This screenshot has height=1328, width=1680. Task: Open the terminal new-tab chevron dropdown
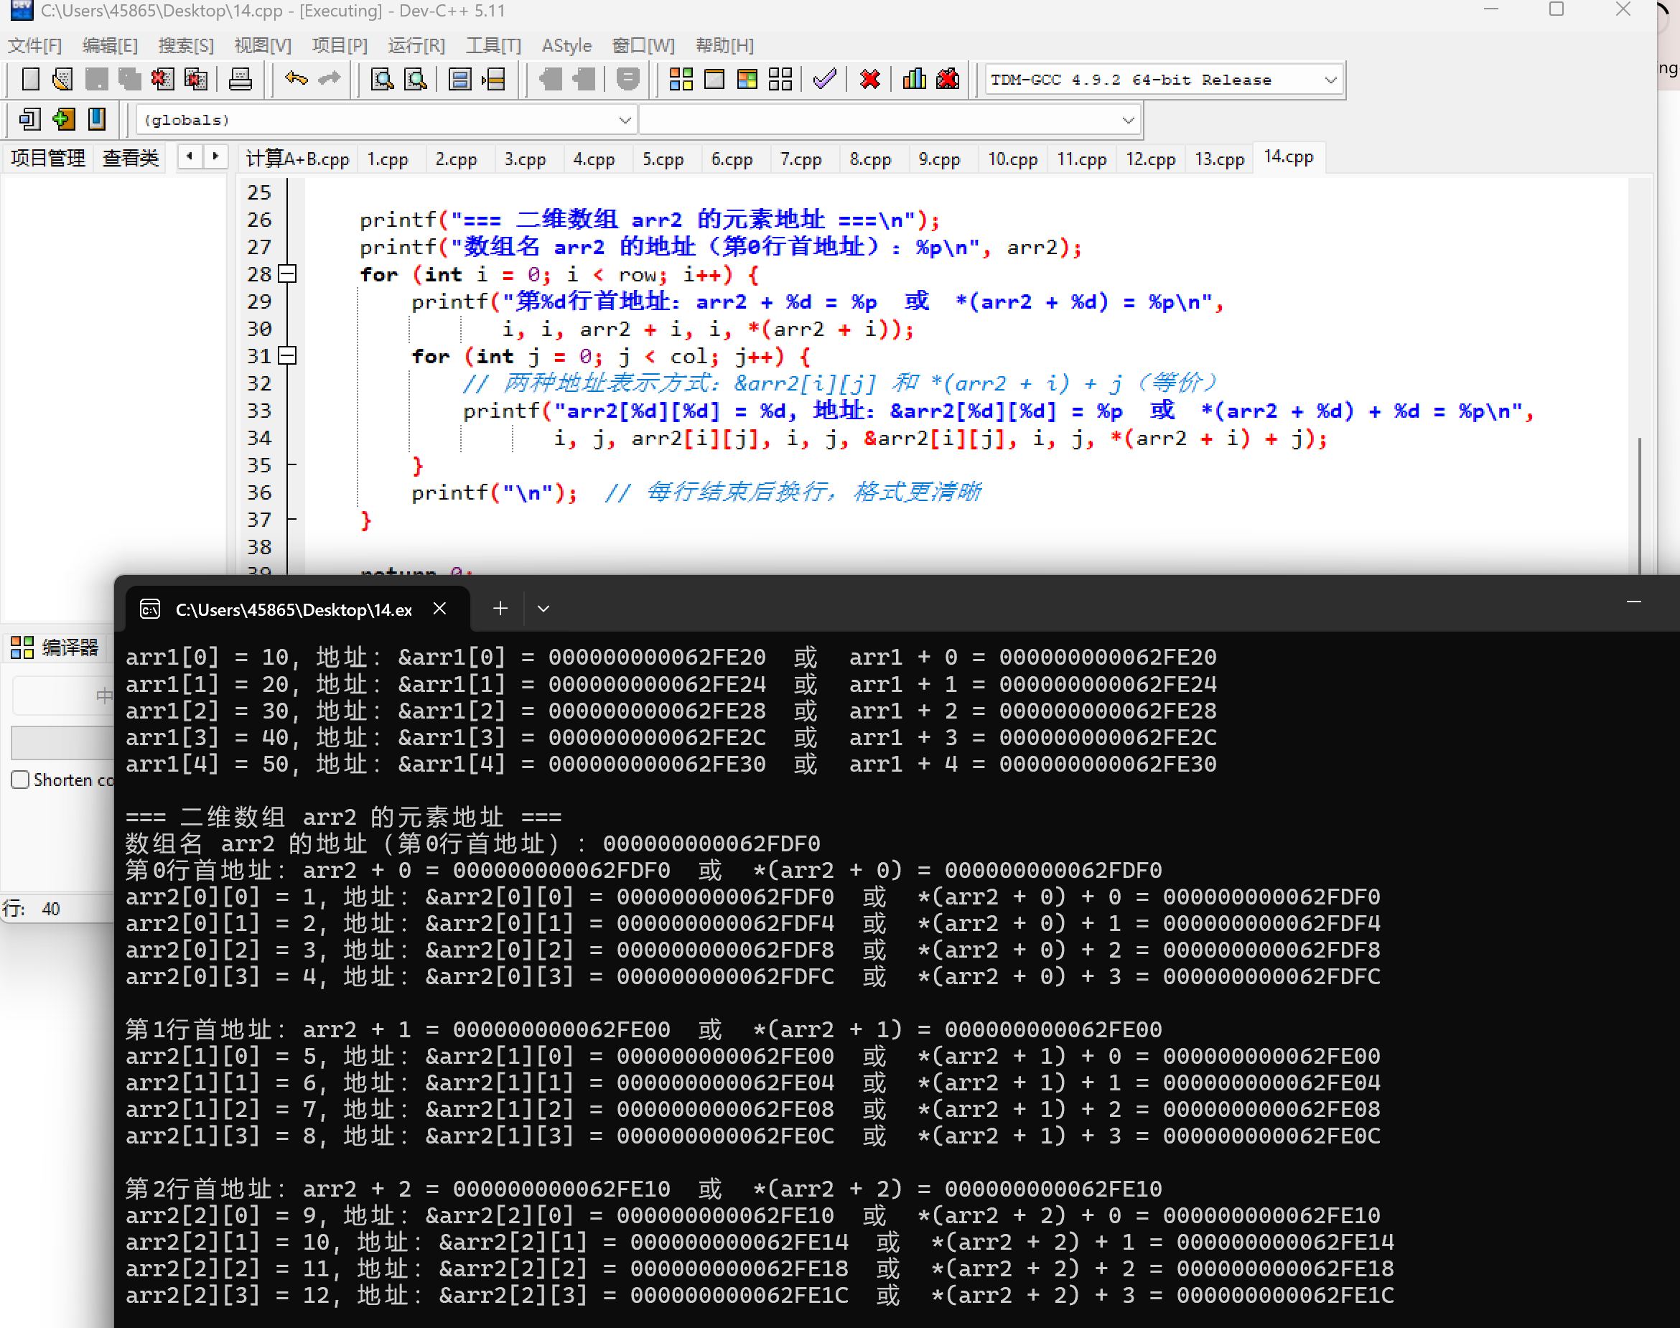543,609
